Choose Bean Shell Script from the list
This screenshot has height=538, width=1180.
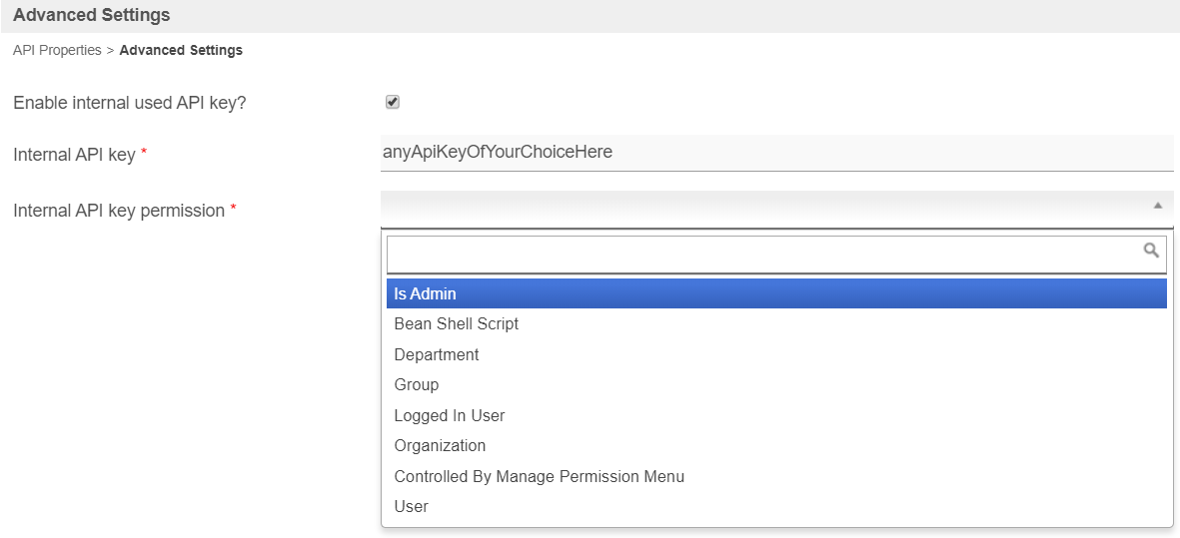click(457, 324)
